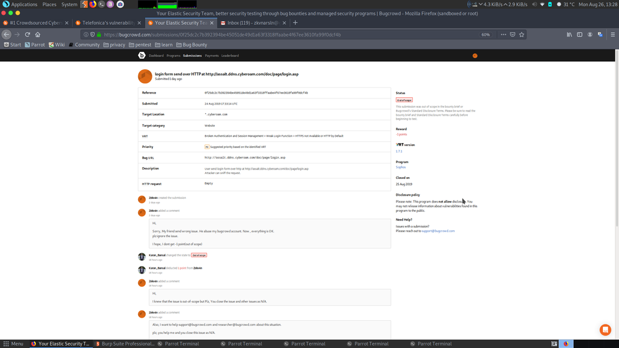Screen dimensions: 619x348
Task: Go back using the browser back arrow
Action: tap(6, 35)
